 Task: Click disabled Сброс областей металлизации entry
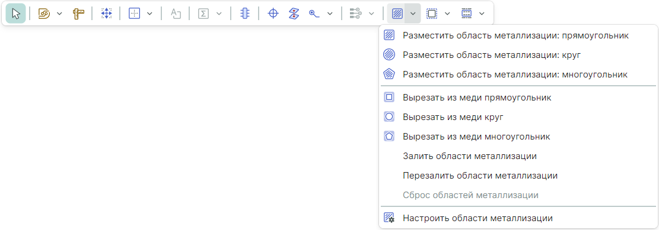pyautogui.click(x=518, y=195)
